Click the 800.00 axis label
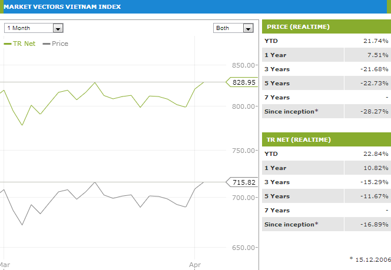Image resolution: width=391 pixels, height=270 pixels. point(244,106)
